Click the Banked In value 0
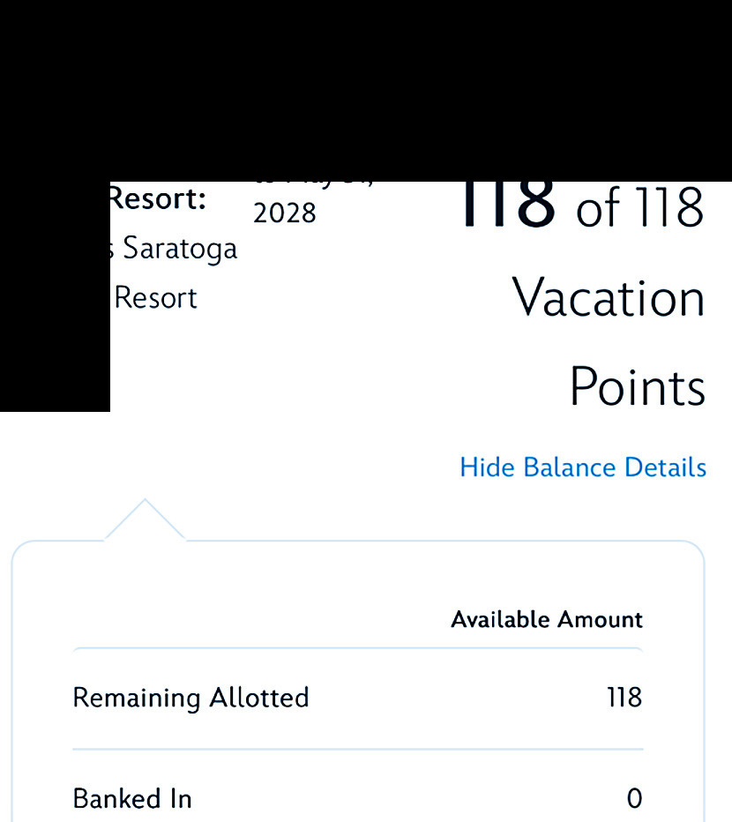732x822 pixels. [x=634, y=799]
